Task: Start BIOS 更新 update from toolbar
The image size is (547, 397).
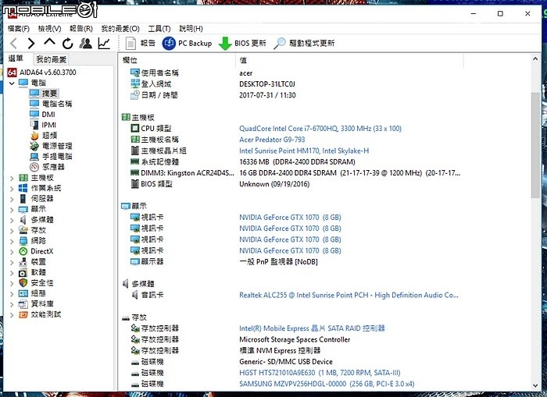Action: (x=242, y=43)
